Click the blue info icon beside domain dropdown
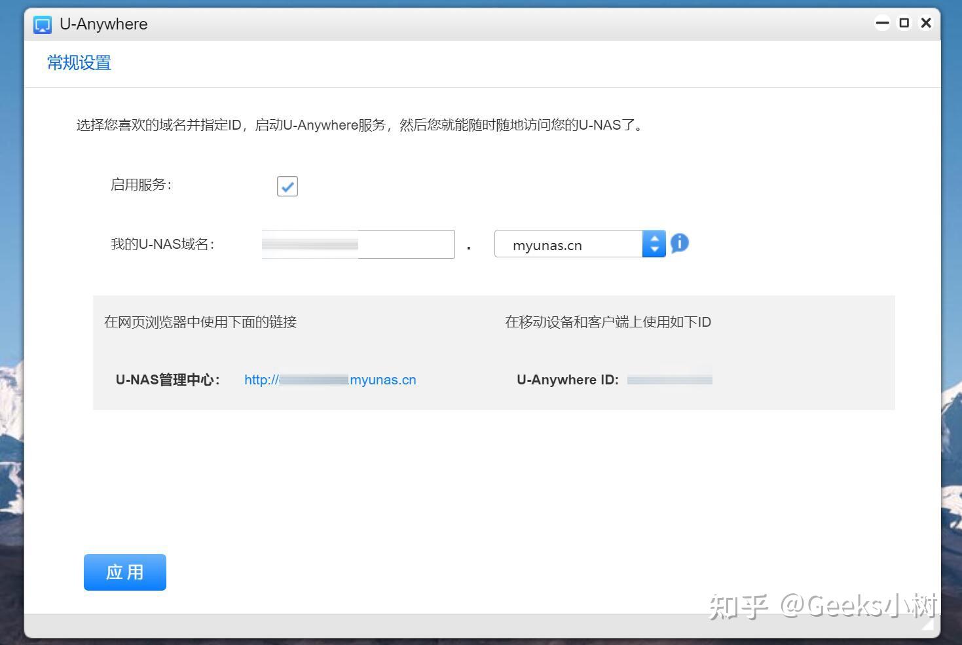 (680, 244)
